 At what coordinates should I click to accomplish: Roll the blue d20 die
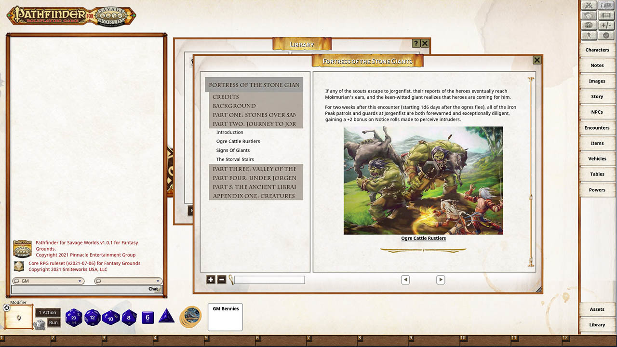[73, 317]
